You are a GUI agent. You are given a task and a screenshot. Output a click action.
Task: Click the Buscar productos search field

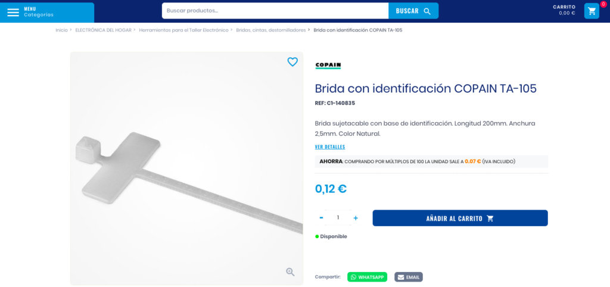[x=275, y=11]
